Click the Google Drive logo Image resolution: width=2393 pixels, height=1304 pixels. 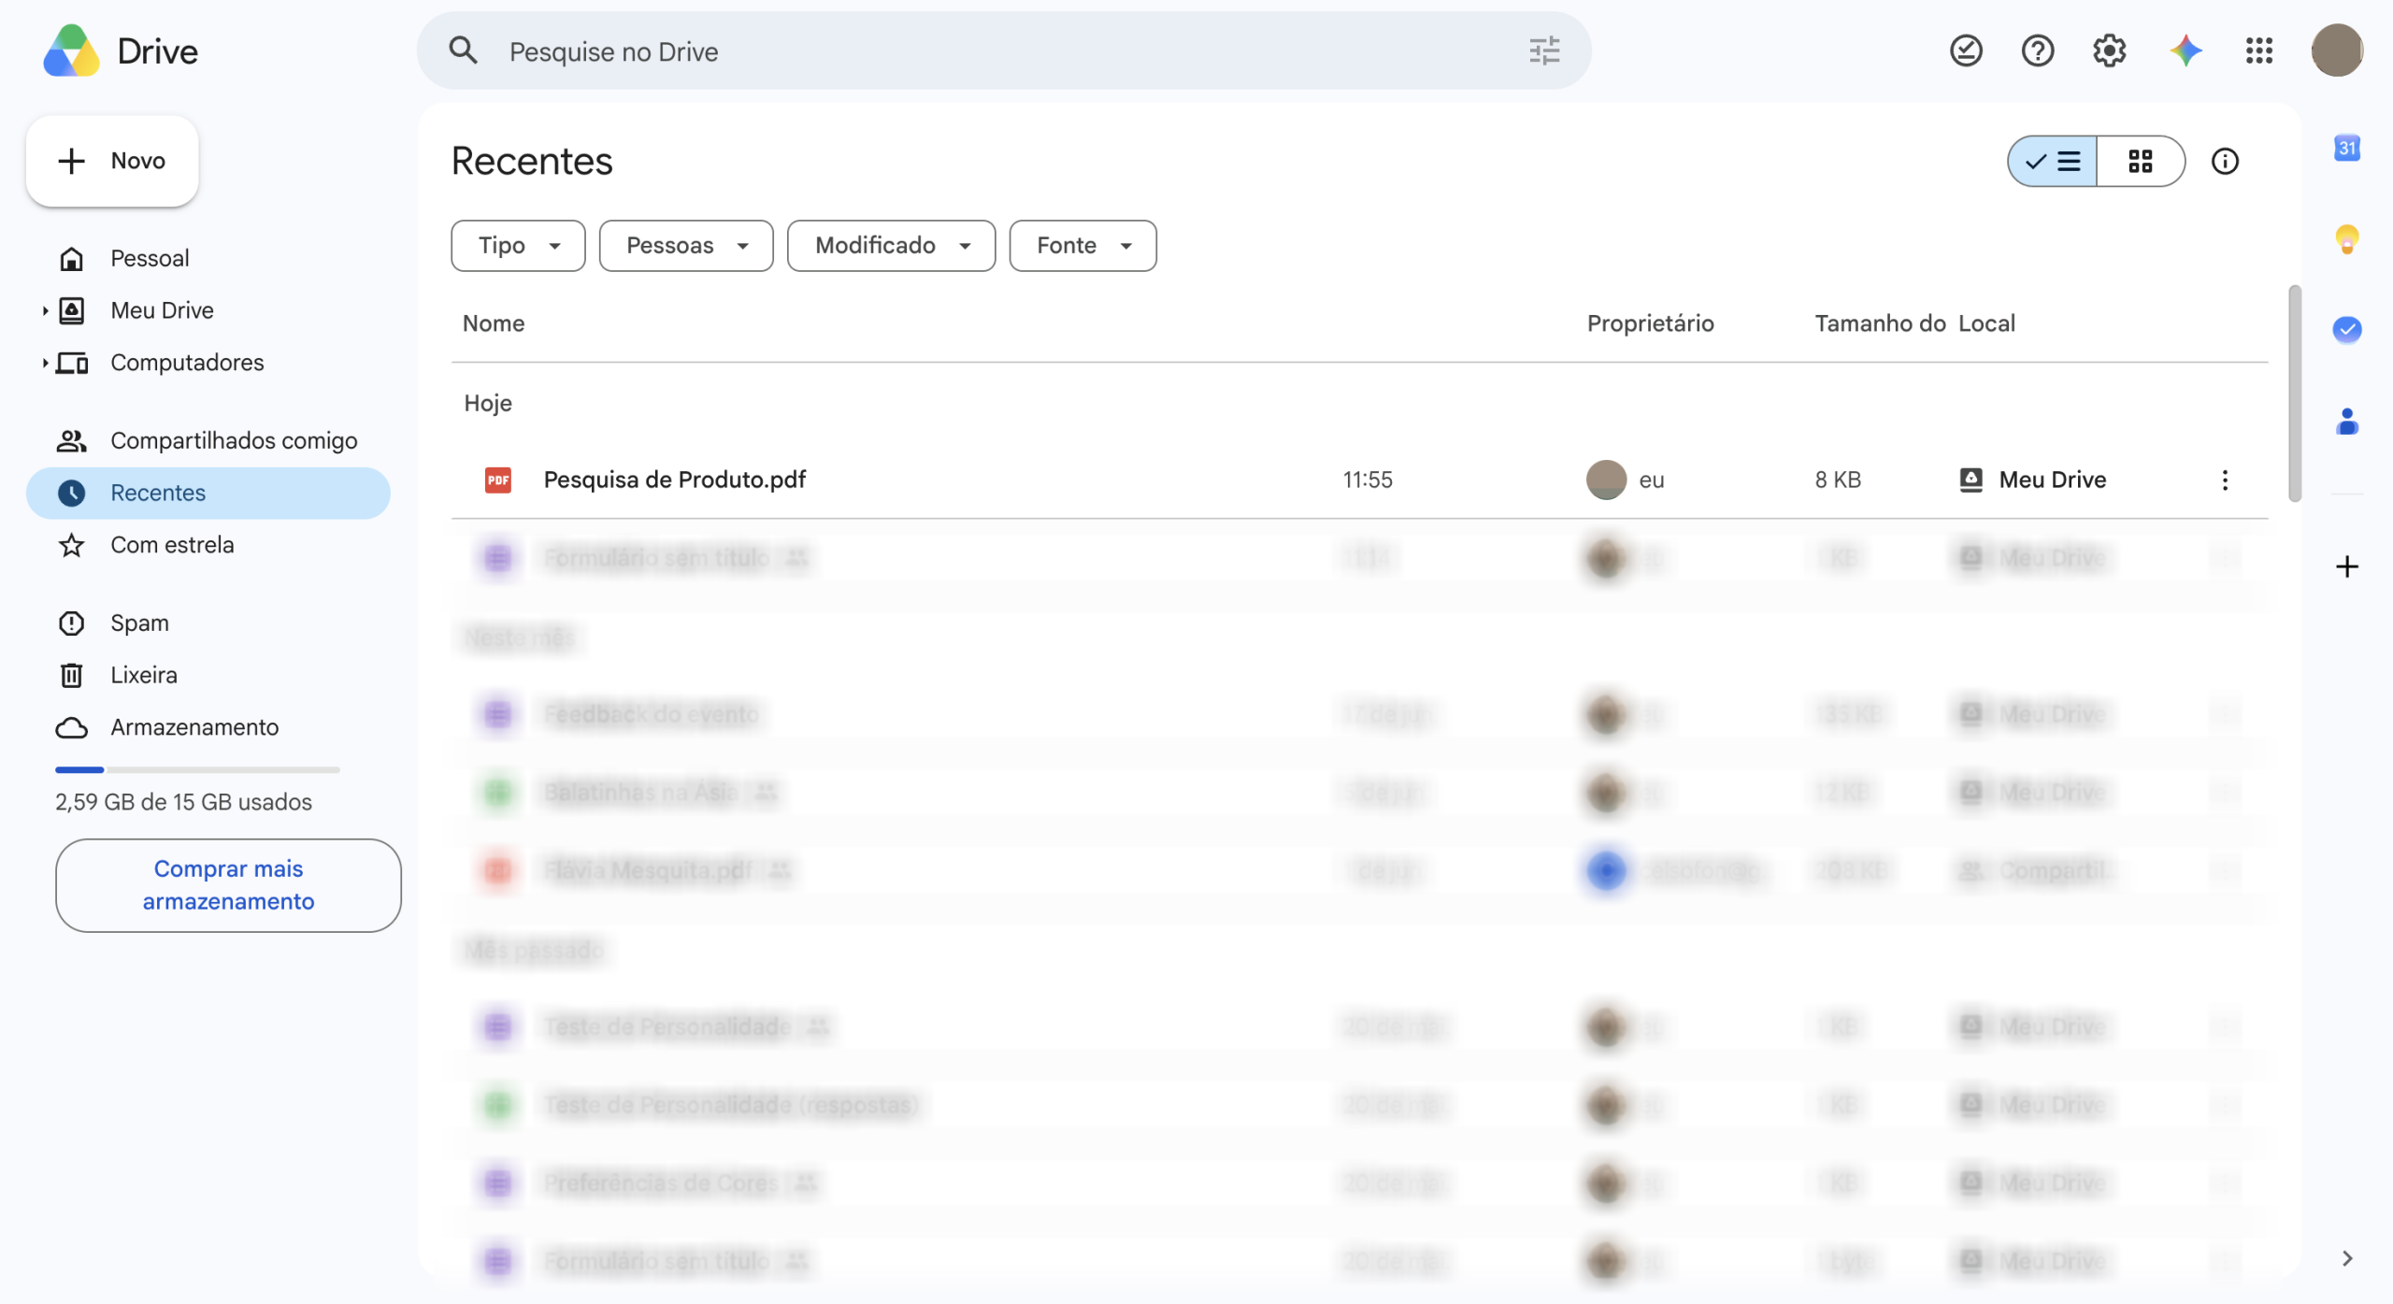click(x=71, y=50)
